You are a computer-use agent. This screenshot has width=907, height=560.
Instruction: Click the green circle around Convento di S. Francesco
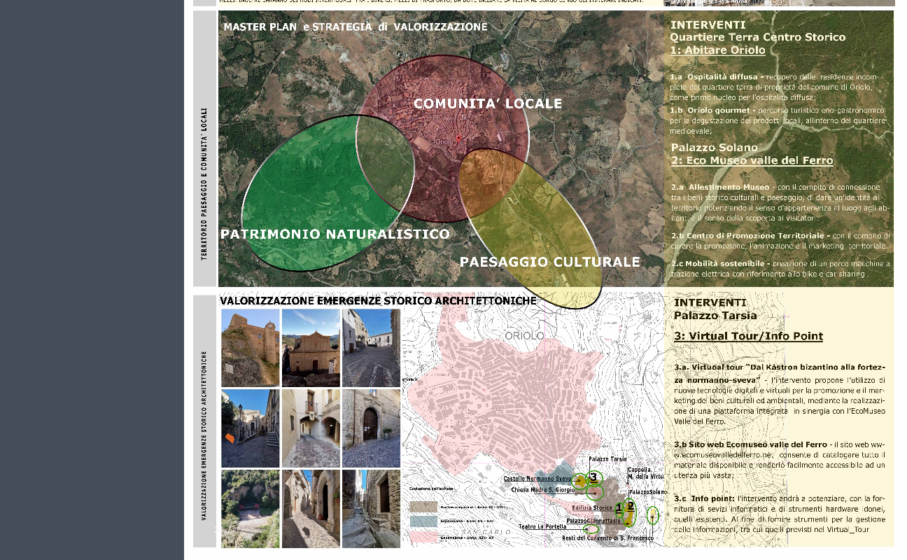(x=653, y=515)
